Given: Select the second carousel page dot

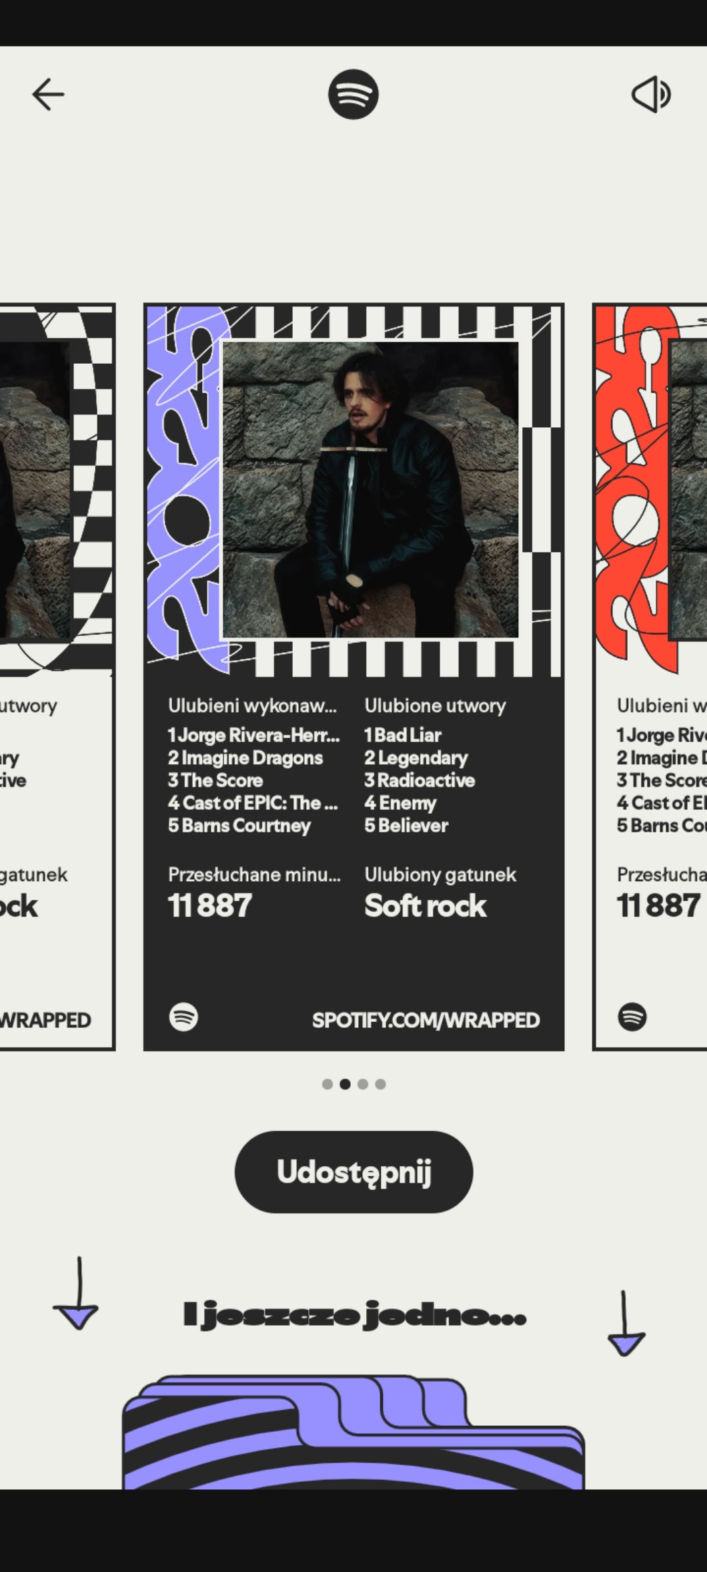Looking at the screenshot, I should (345, 1084).
